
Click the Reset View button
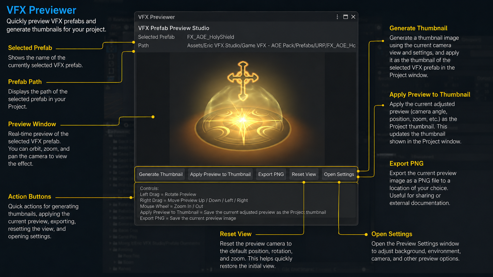304,174
